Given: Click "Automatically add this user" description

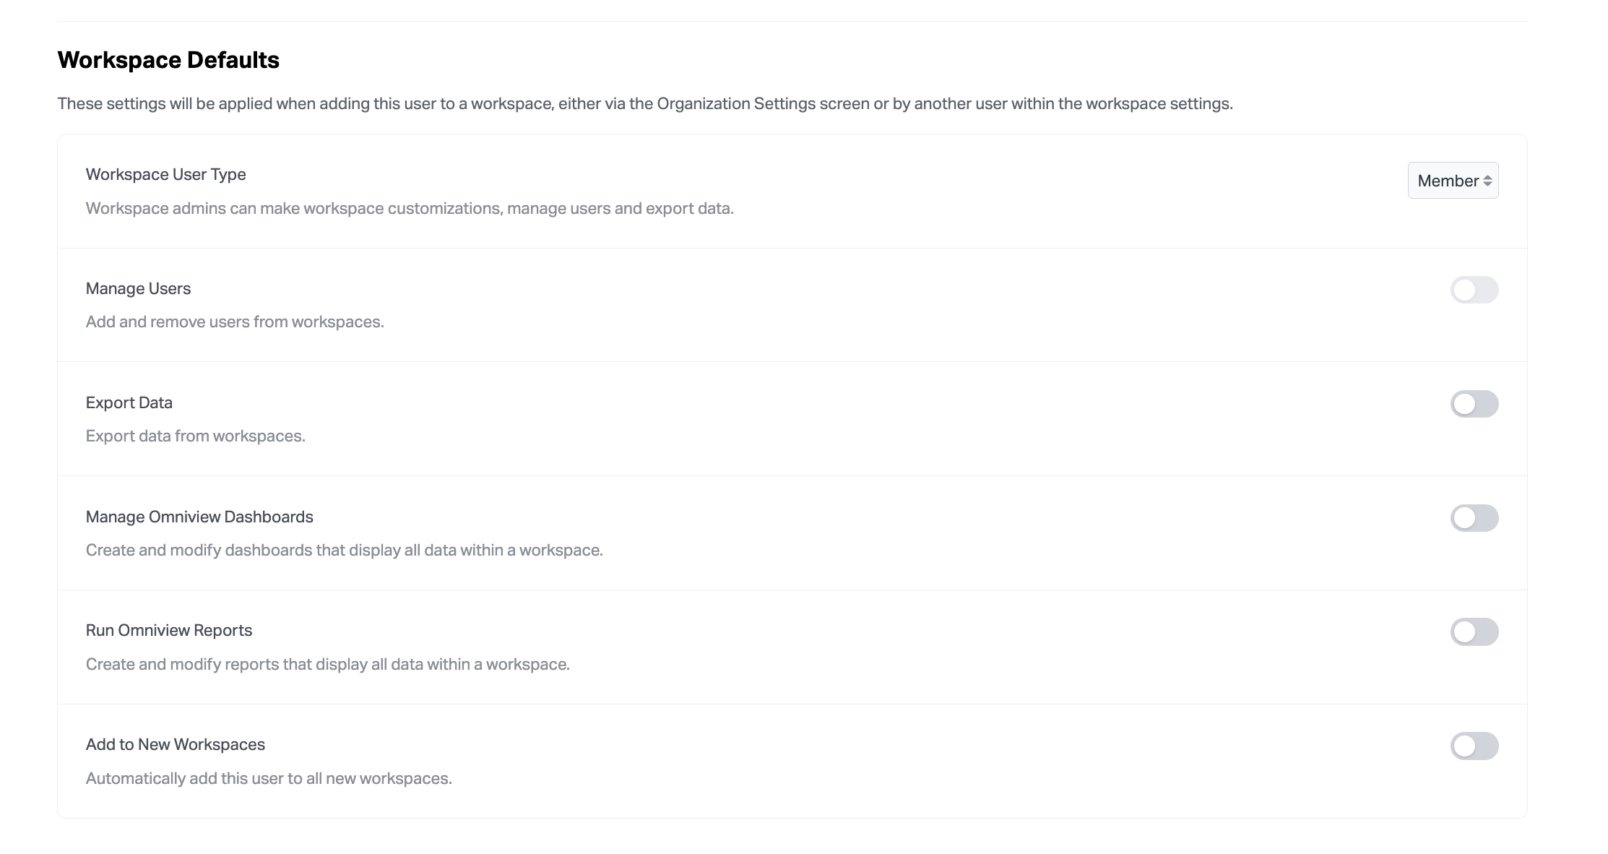Looking at the screenshot, I should point(269,778).
